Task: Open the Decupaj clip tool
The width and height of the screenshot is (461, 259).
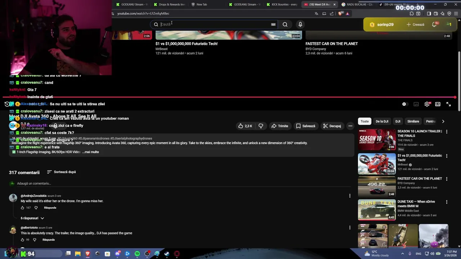Action: (x=332, y=126)
